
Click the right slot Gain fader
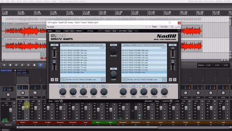(173, 61)
